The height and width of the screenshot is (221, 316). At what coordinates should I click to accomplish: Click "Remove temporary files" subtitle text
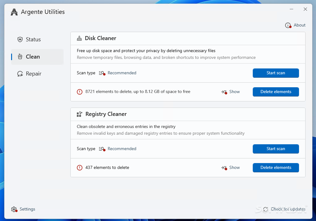[x=166, y=58]
